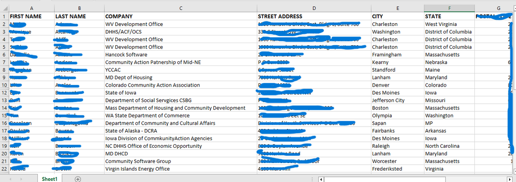Select the Framingham city cell
This screenshot has height=182, width=516.
[397, 54]
